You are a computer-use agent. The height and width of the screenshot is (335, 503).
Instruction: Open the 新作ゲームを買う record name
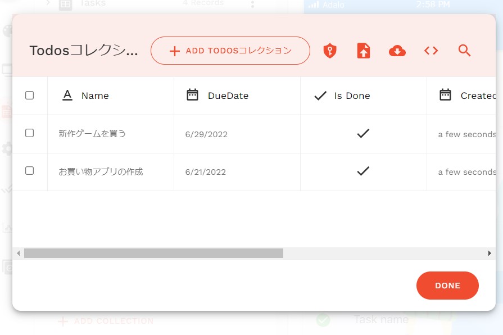(x=92, y=134)
